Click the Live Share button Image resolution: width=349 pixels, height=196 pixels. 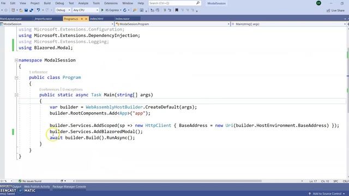[x=335, y=10]
